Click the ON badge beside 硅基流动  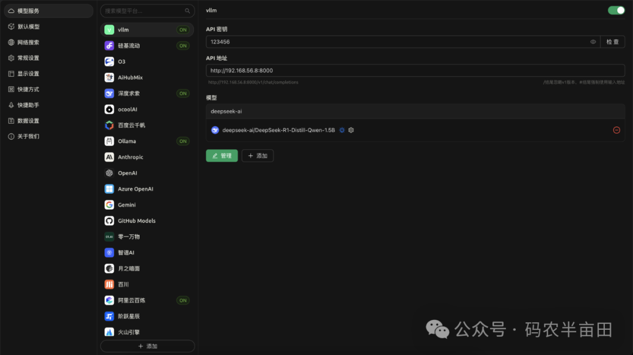point(183,46)
